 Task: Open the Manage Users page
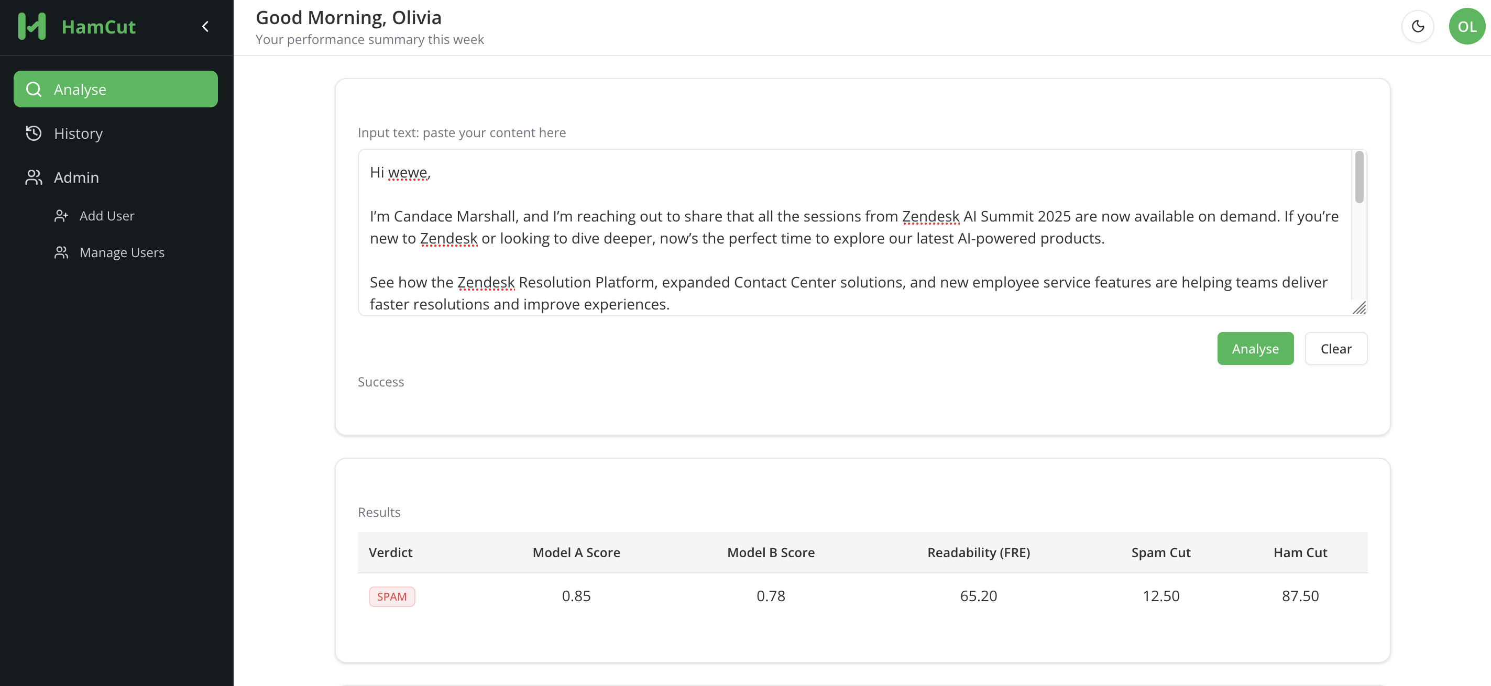point(122,253)
